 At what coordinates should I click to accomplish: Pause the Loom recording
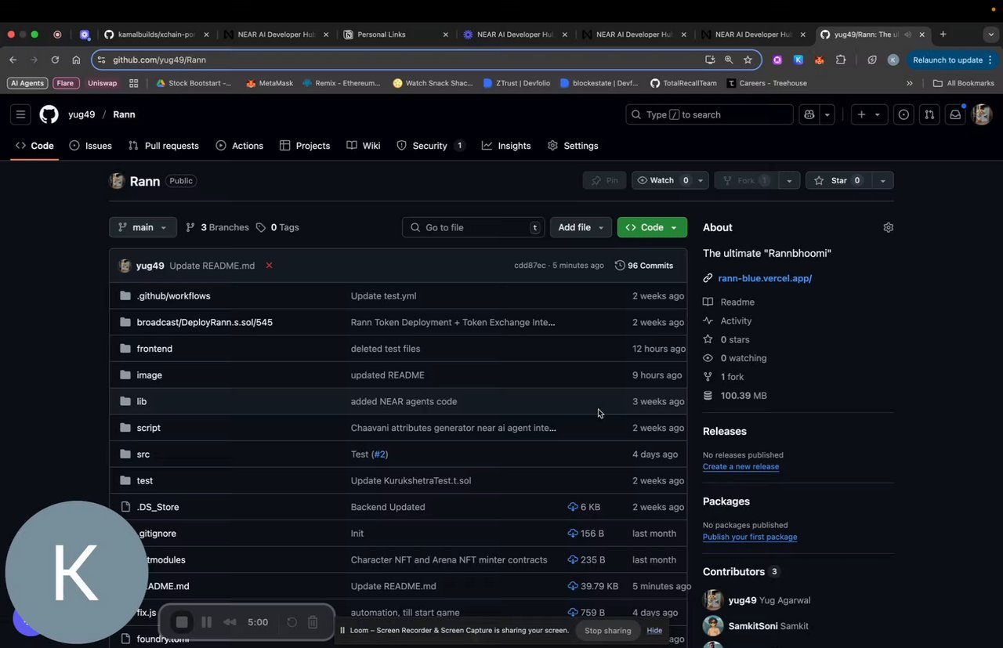pos(207,622)
